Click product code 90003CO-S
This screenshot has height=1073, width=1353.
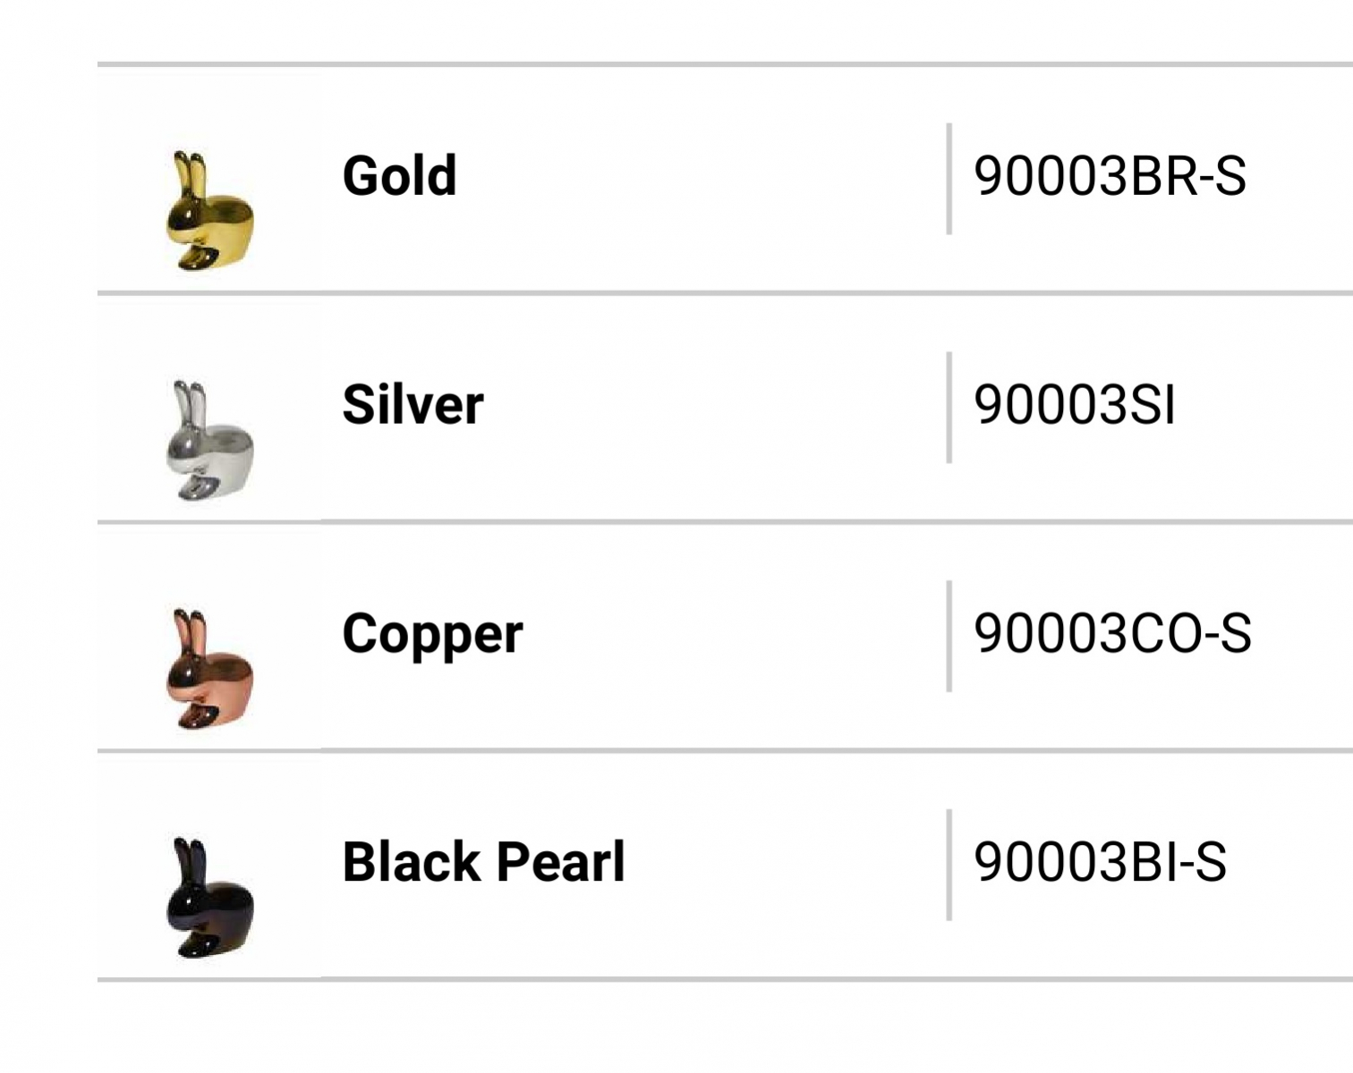pyautogui.click(x=1112, y=634)
